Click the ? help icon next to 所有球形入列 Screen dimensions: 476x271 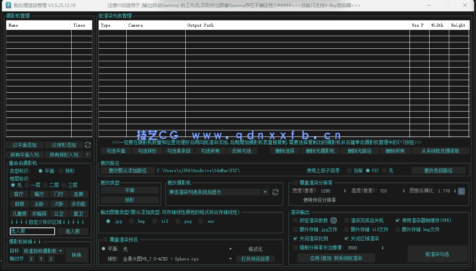tap(87, 154)
